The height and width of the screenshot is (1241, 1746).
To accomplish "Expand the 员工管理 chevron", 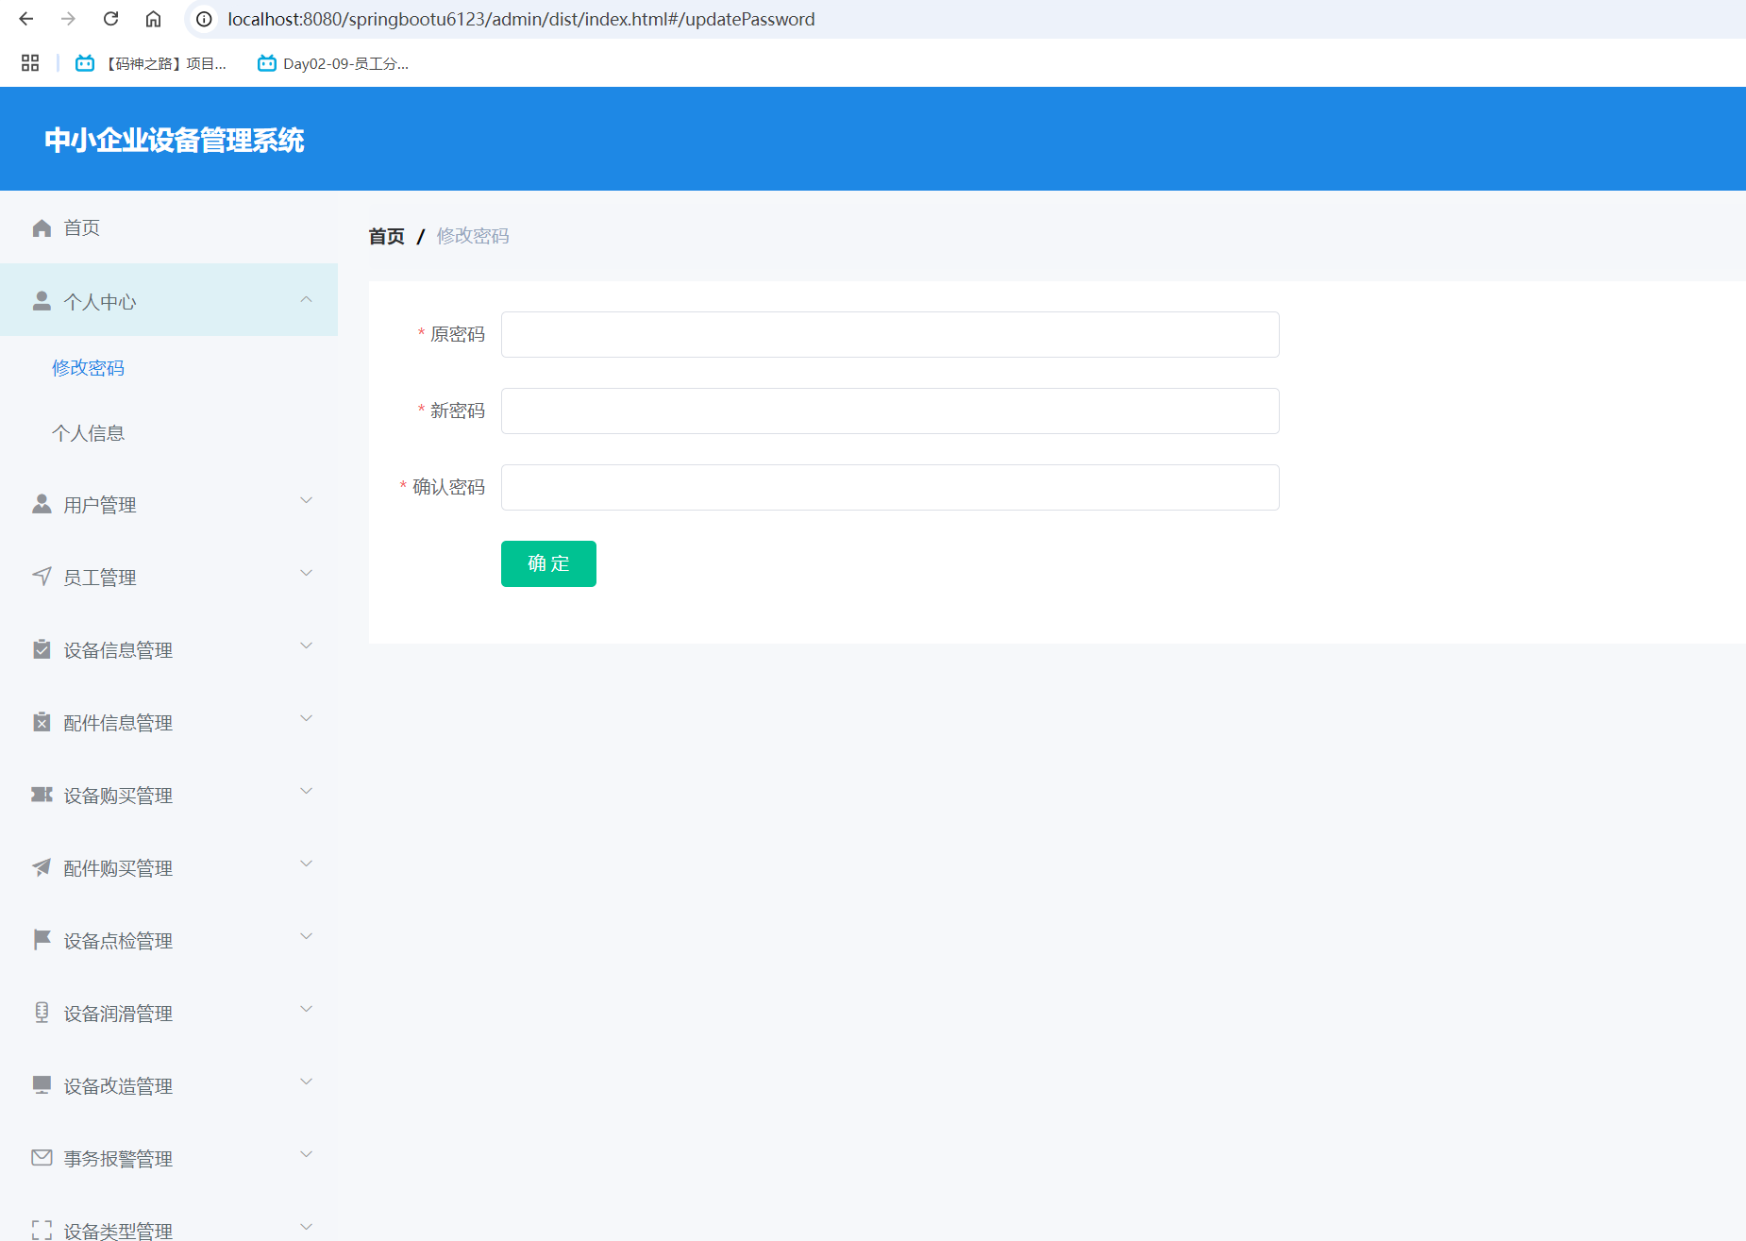I will pos(306,573).
